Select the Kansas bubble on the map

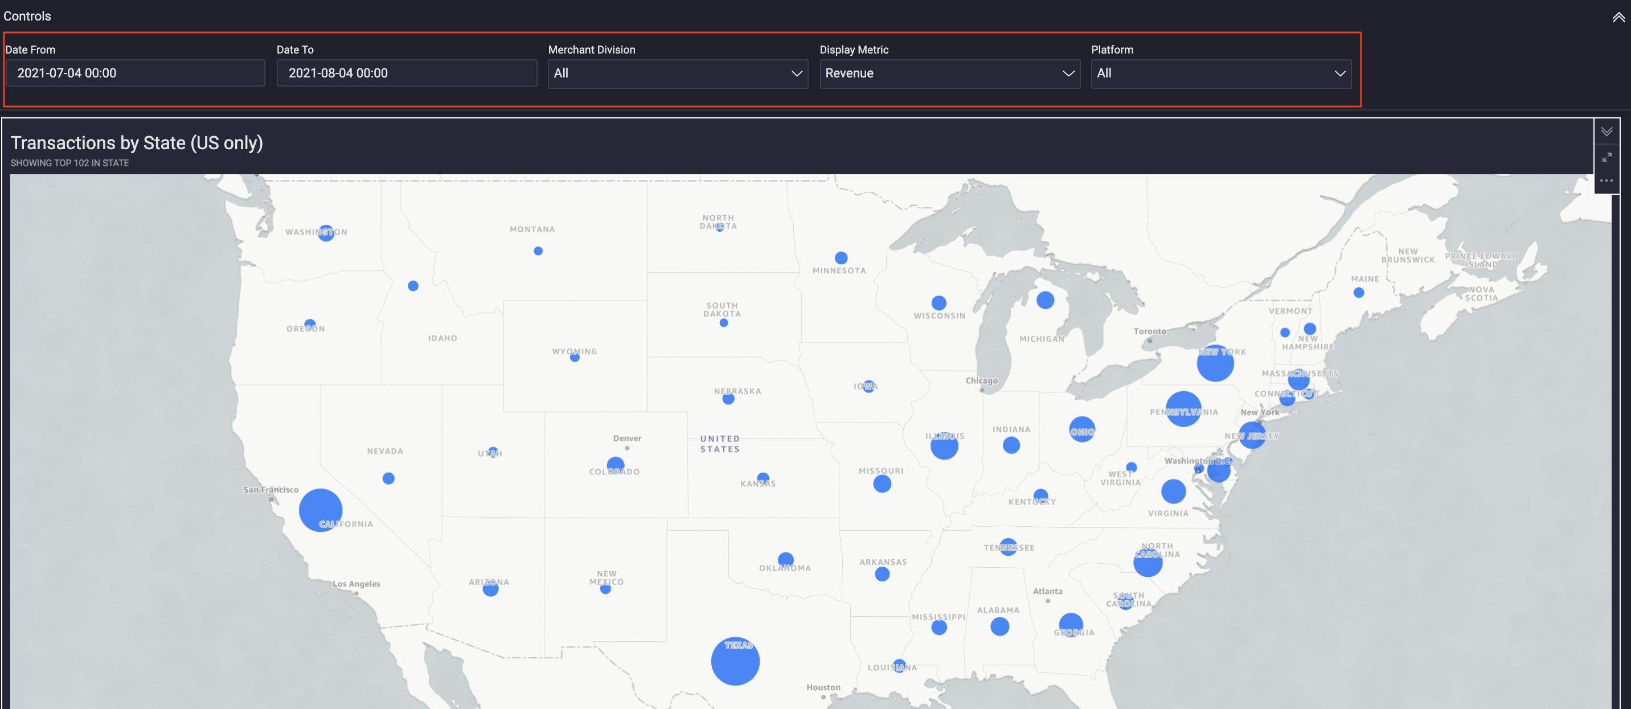tap(763, 478)
